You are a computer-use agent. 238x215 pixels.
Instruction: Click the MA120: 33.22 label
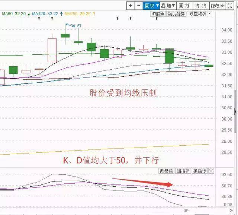pyautogui.click(x=45, y=14)
